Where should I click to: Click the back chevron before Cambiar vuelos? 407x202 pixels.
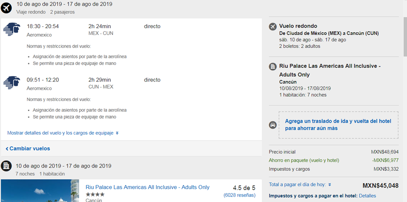pyautogui.click(x=7, y=149)
